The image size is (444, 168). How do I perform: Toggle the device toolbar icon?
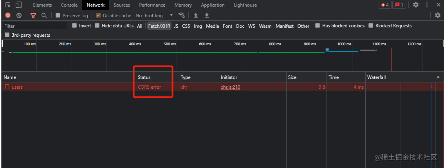pos(18,5)
